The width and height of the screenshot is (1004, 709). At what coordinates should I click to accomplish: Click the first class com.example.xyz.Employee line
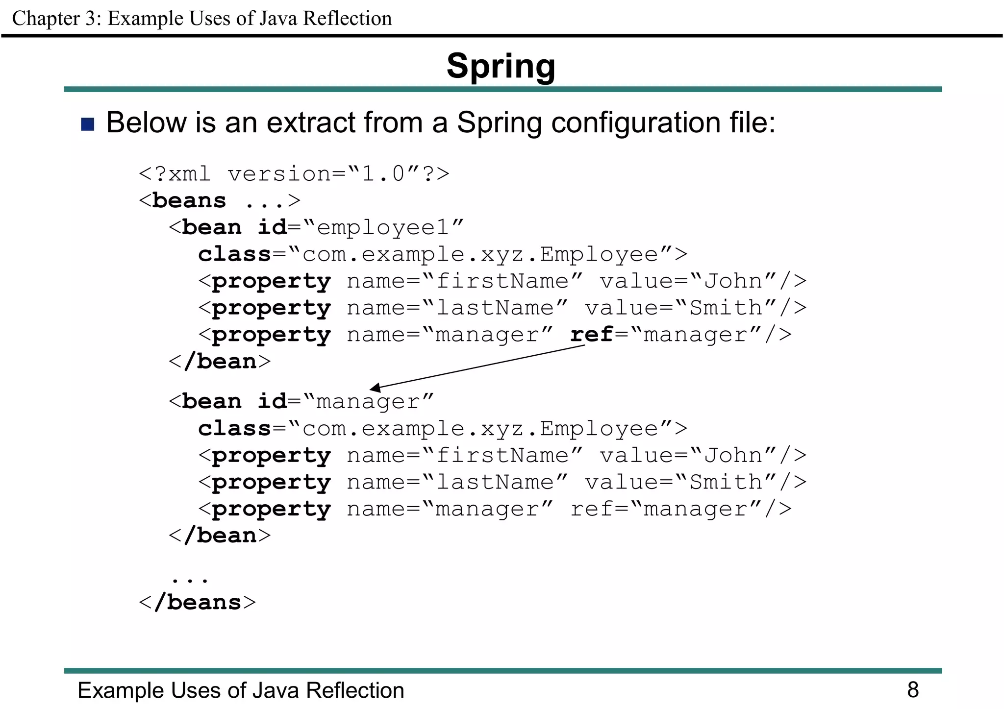(442, 254)
